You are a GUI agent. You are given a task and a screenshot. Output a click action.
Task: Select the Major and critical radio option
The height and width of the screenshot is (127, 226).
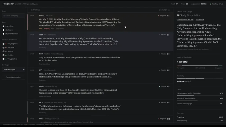(3, 34)
